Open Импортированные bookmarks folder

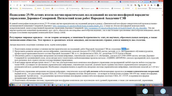tap(26, 8)
